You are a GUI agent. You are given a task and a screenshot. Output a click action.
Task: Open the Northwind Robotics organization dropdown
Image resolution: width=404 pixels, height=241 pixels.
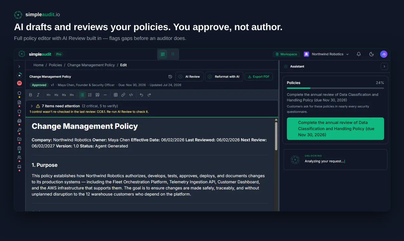coord(326,54)
